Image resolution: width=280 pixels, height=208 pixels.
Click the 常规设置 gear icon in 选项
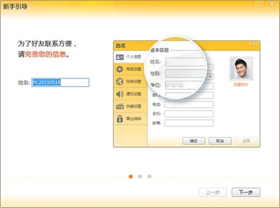click(x=120, y=69)
